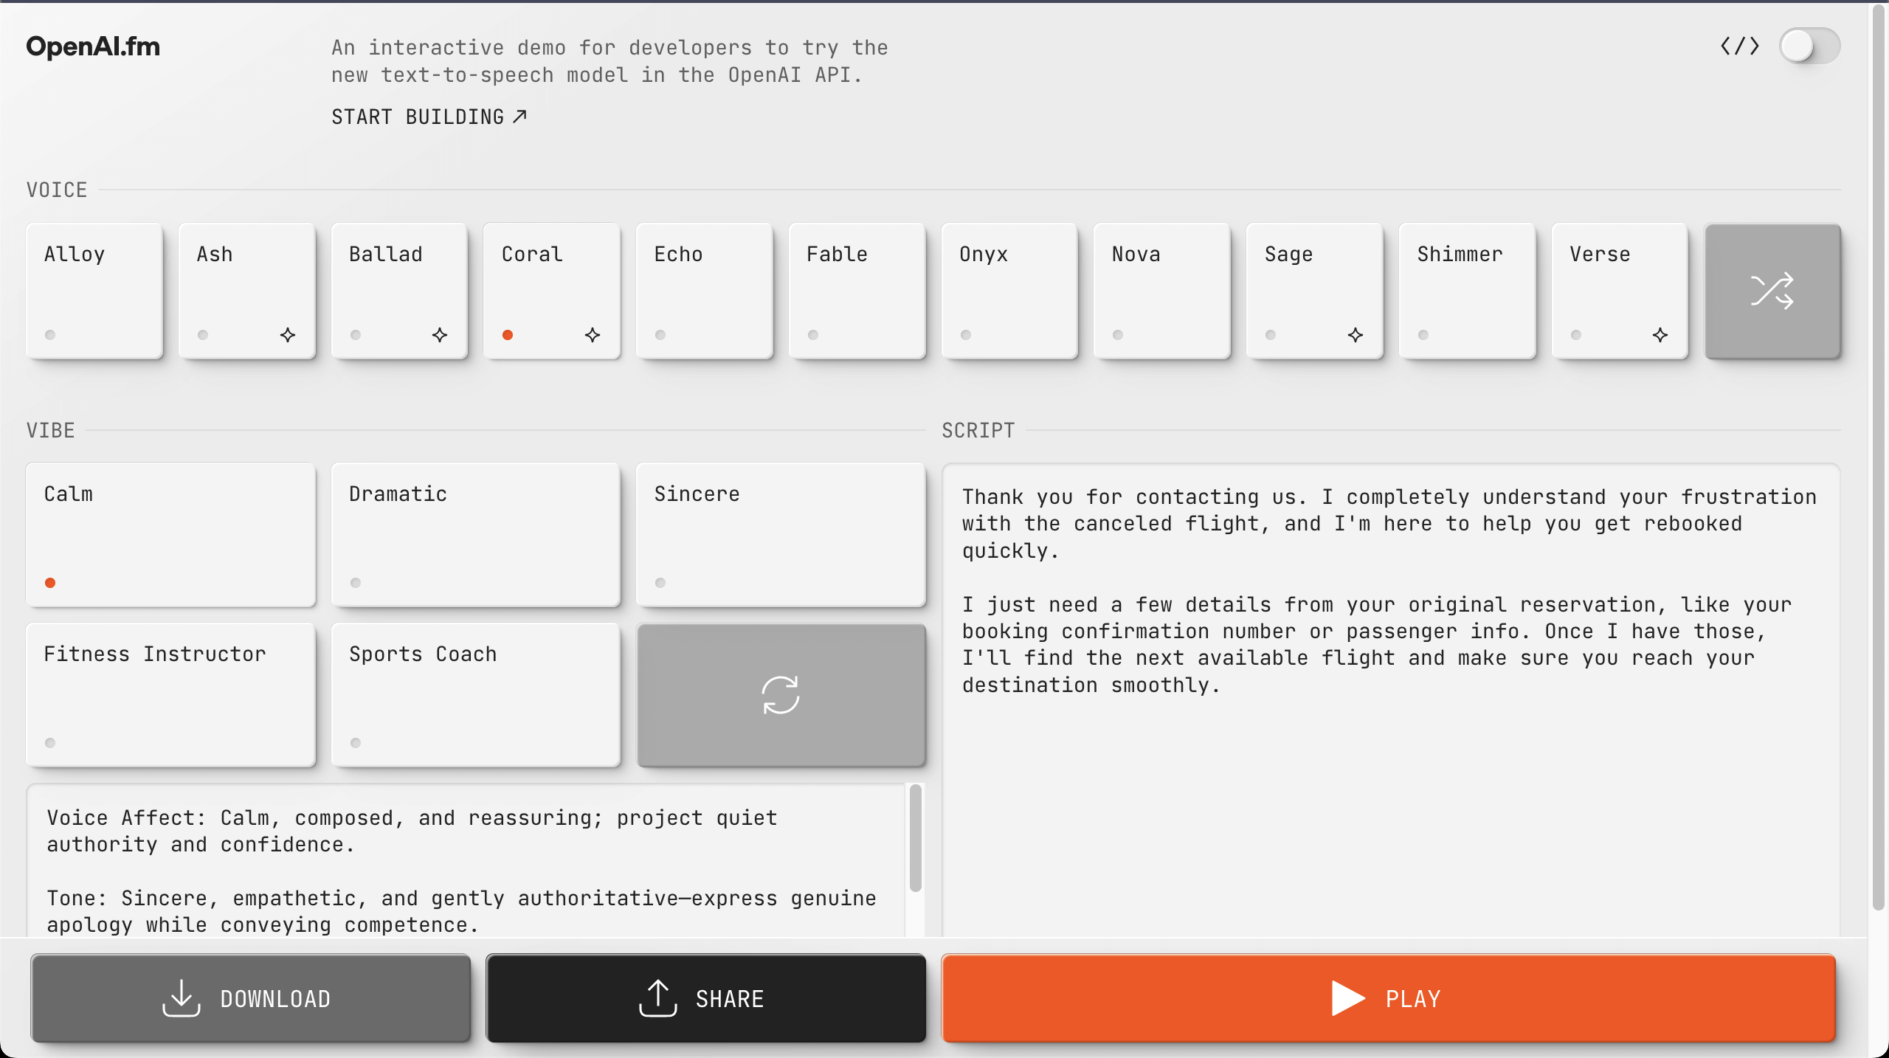Click the vibe prompt text scrollbar
The width and height of the screenshot is (1889, 1058).
click(x=915, y=838)
